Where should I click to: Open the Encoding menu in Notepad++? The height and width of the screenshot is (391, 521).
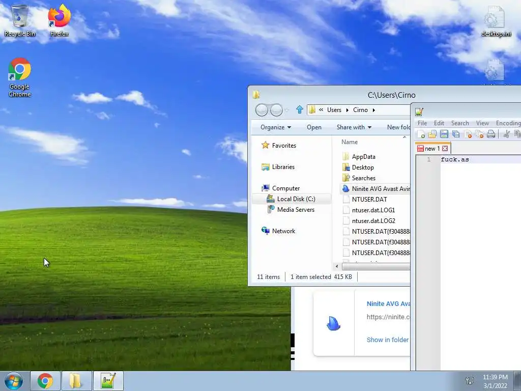pos(508,123)
